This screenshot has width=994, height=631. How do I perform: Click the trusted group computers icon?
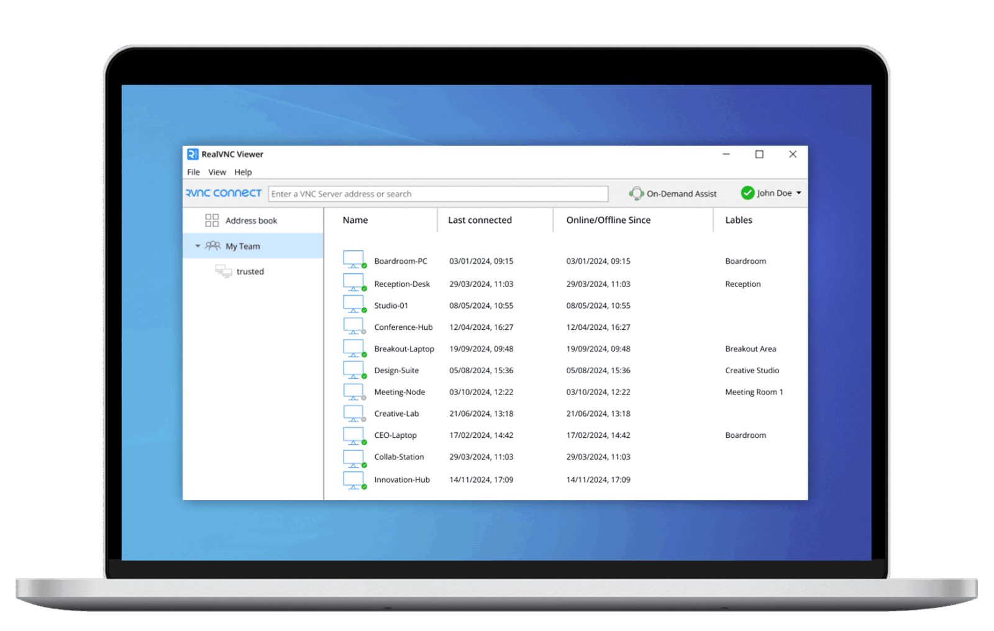223,271
